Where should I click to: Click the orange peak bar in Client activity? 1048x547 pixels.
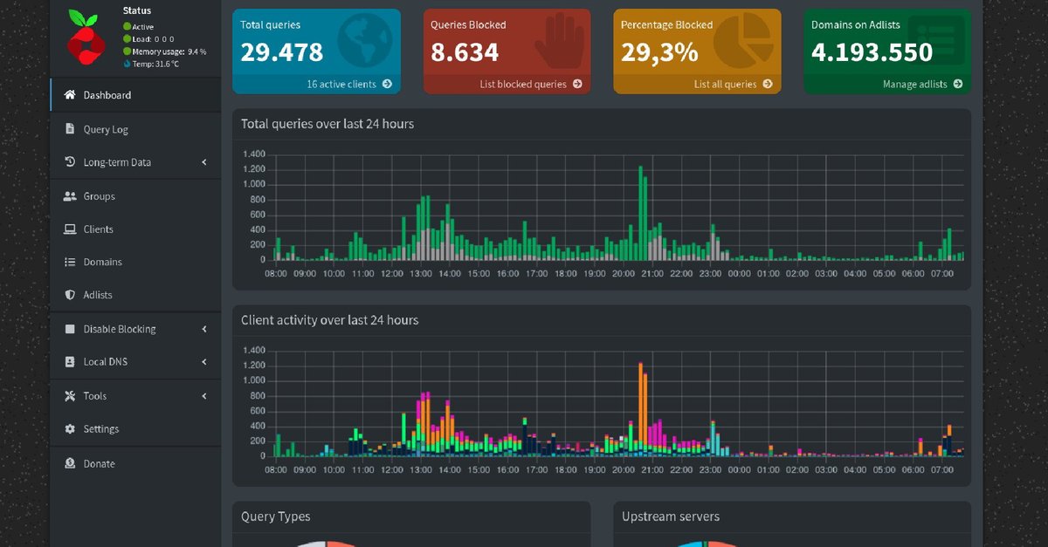pos(640,401)
